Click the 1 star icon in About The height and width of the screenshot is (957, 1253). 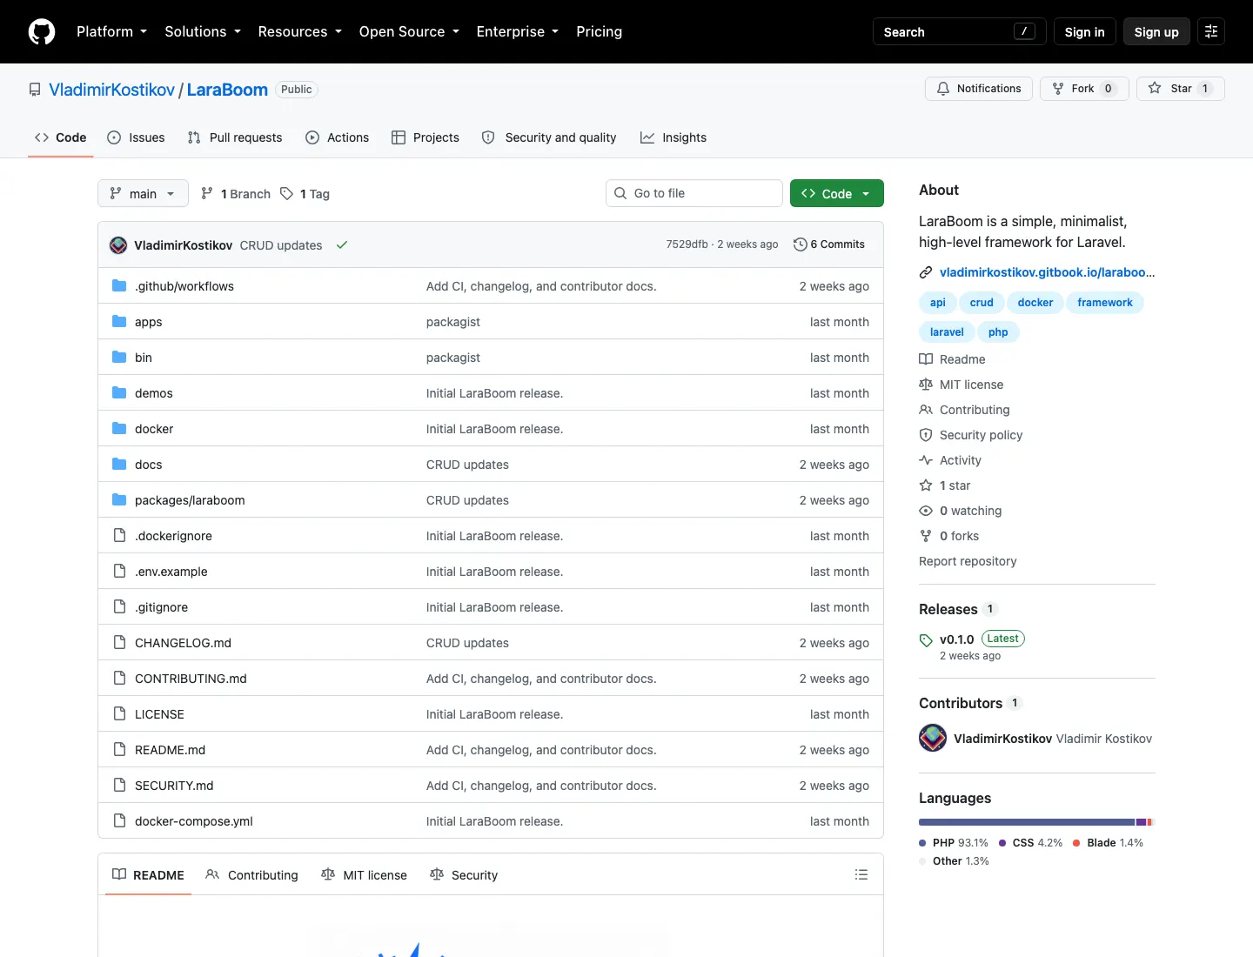(926, 485)
